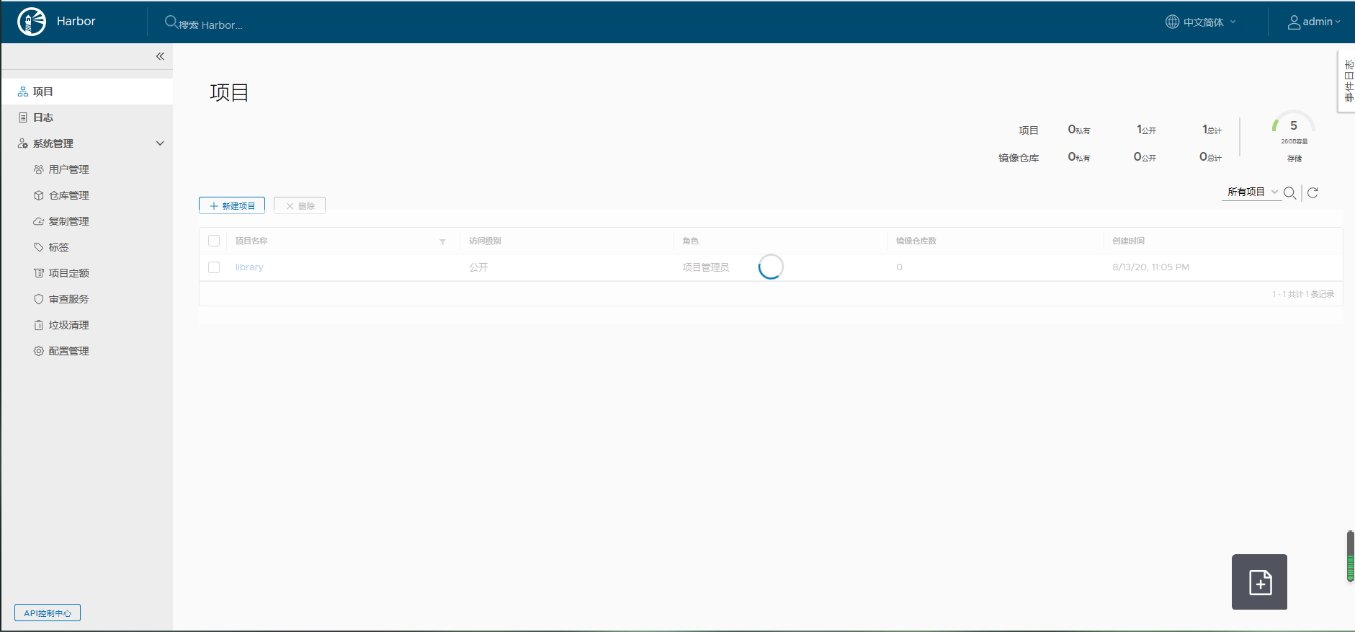1355x632 pixels.
Task: Toggle the select-all projects checkbox
Action: 214,241
